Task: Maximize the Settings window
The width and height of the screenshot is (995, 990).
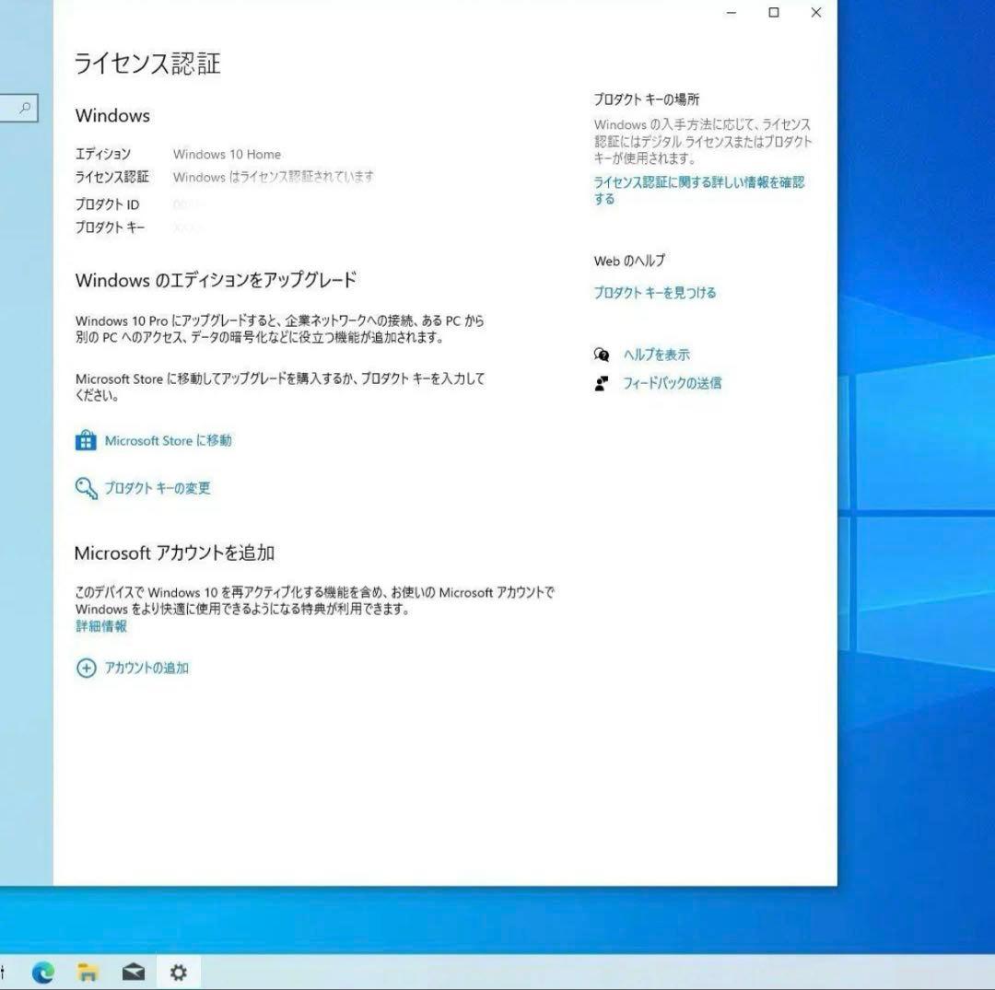Action: (773, 13)
